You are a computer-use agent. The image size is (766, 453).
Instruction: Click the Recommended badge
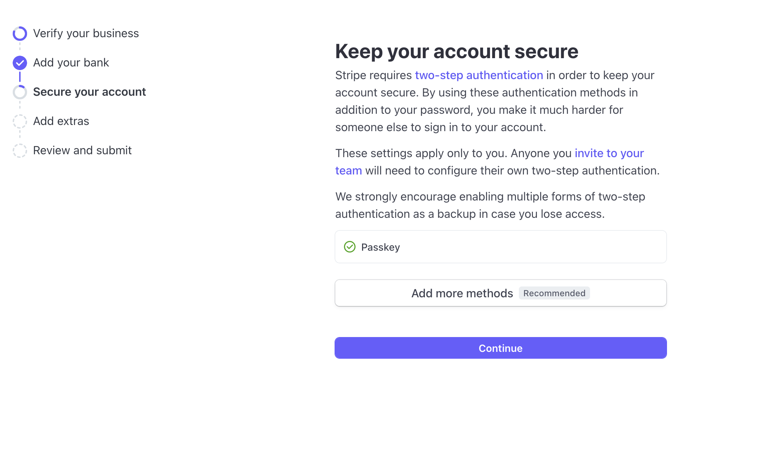coord(554,293)
